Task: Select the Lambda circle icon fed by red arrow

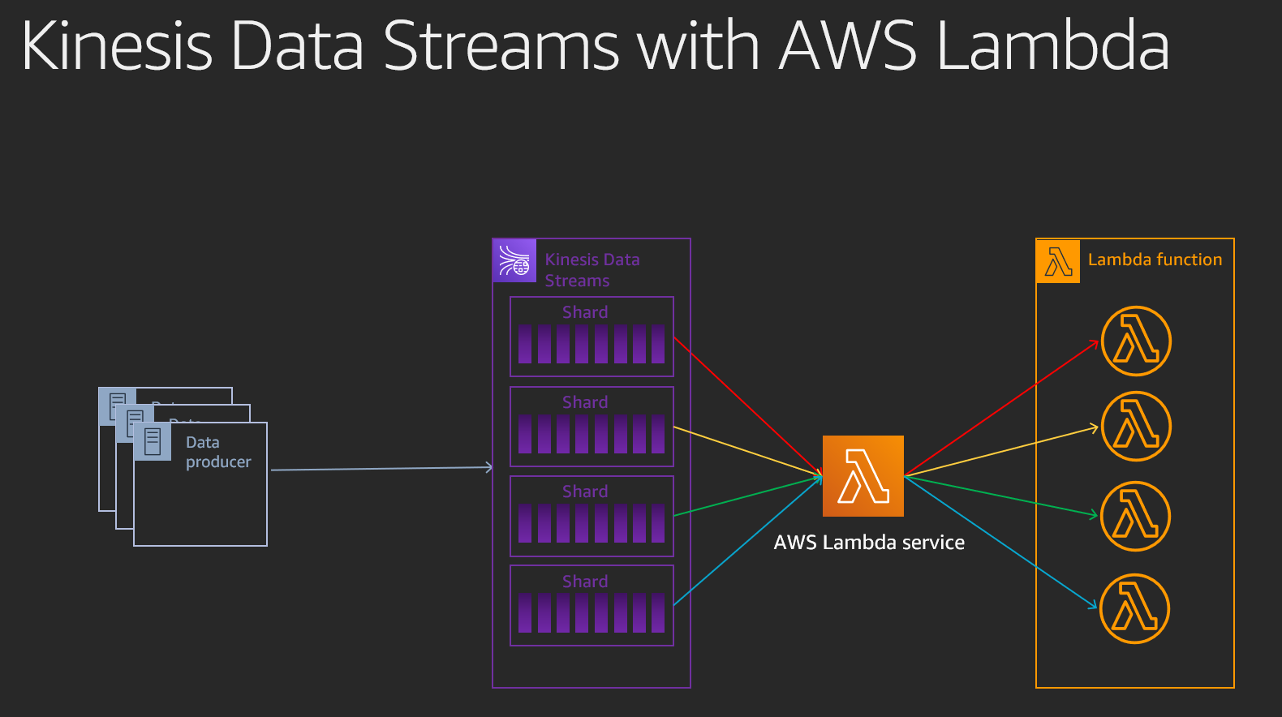Action: (1136, 341)
